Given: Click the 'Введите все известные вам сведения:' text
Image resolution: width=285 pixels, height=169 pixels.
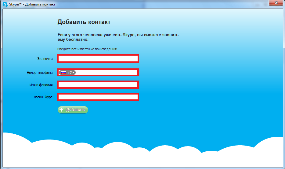Looking at the screenshot, I should tap(87, 49).
